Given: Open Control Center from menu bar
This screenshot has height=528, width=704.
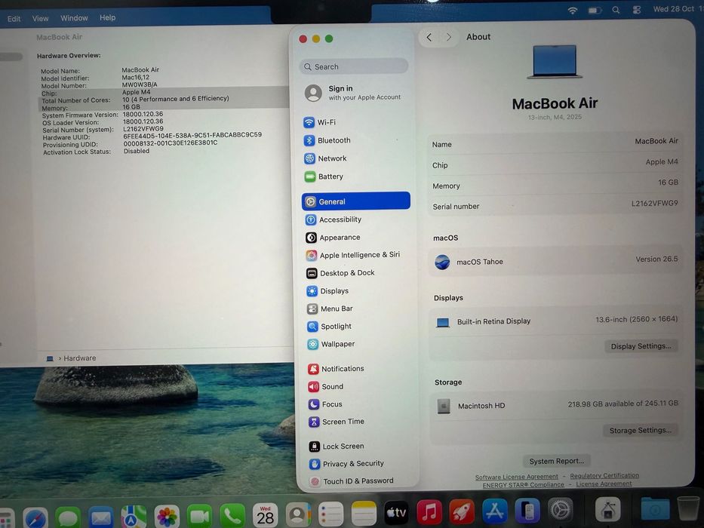Looking at the screenshot, I should point(637,10).
